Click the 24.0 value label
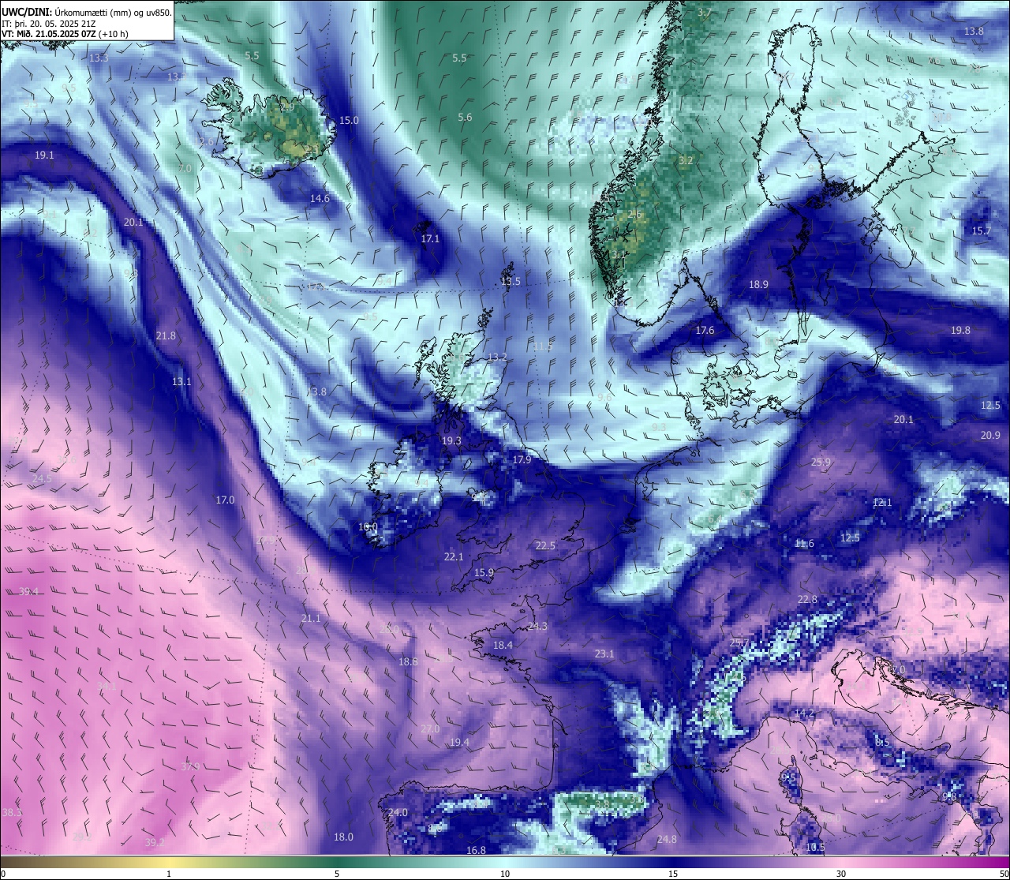 398,813
